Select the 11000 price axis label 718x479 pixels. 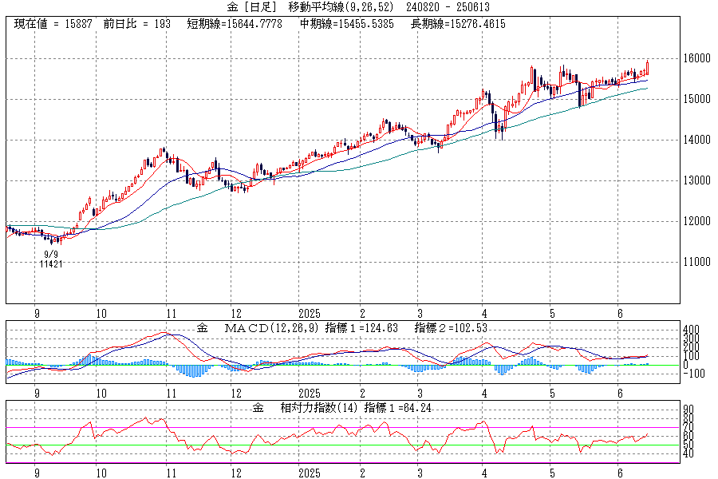click(673, 262)
